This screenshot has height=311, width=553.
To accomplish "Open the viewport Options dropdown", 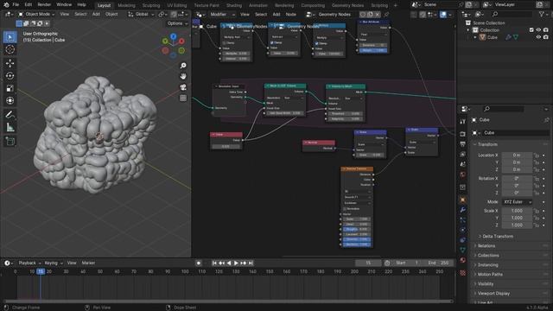I will [177, 23].
